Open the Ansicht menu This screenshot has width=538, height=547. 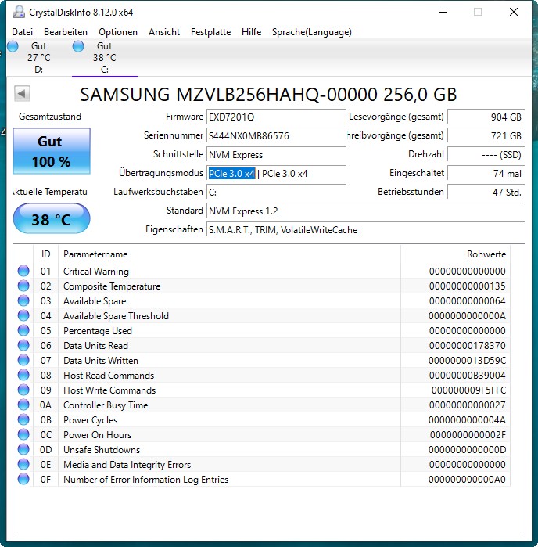[x=164, y=32]
